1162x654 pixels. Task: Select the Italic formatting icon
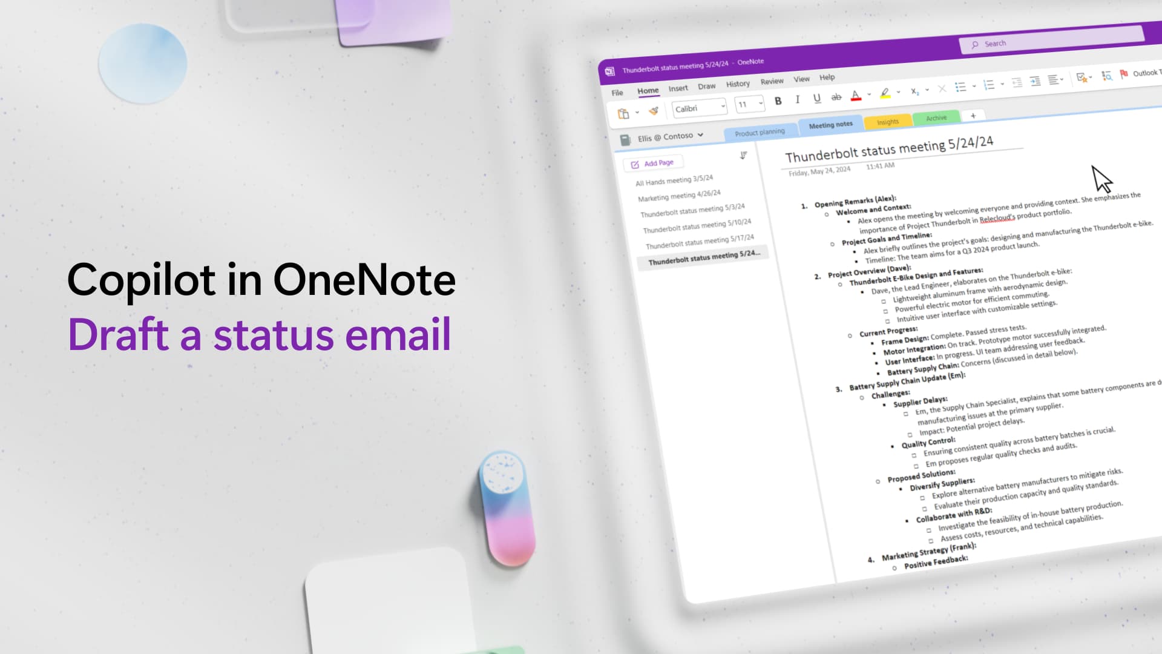797,99
